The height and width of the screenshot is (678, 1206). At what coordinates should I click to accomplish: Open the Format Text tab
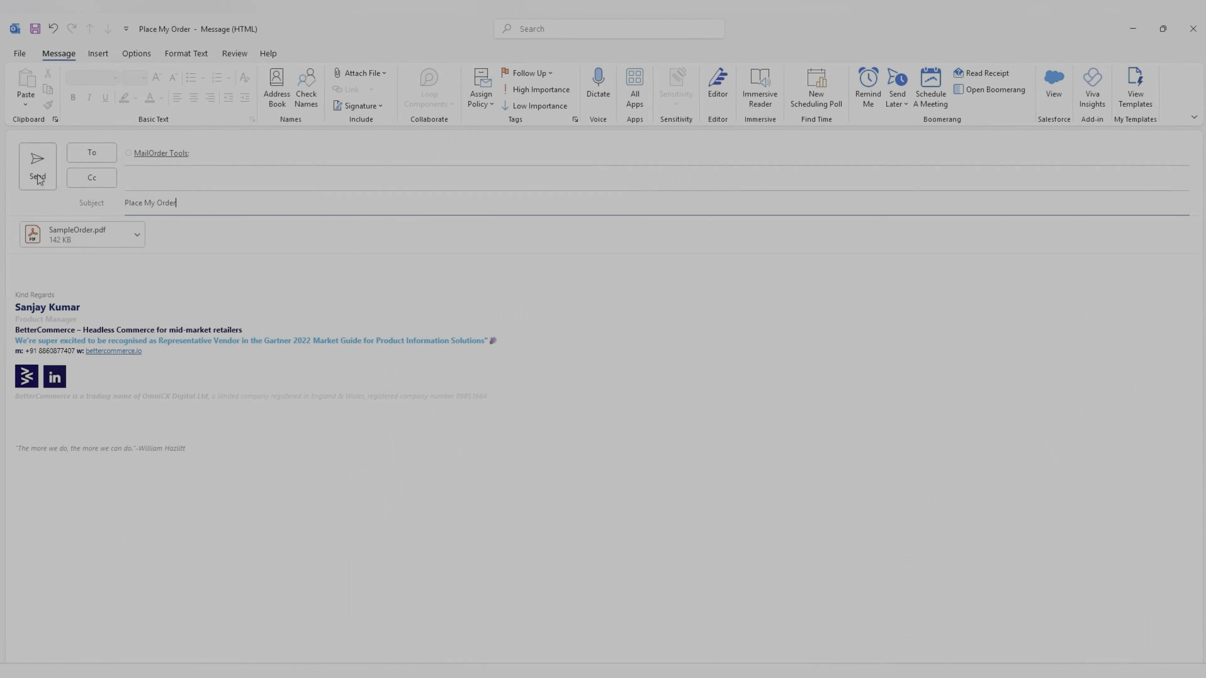[x=186, y=53]
